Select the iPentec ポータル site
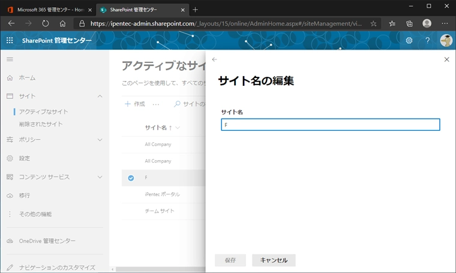The width and height of the screenshot is (456, 273). (162, 194)
